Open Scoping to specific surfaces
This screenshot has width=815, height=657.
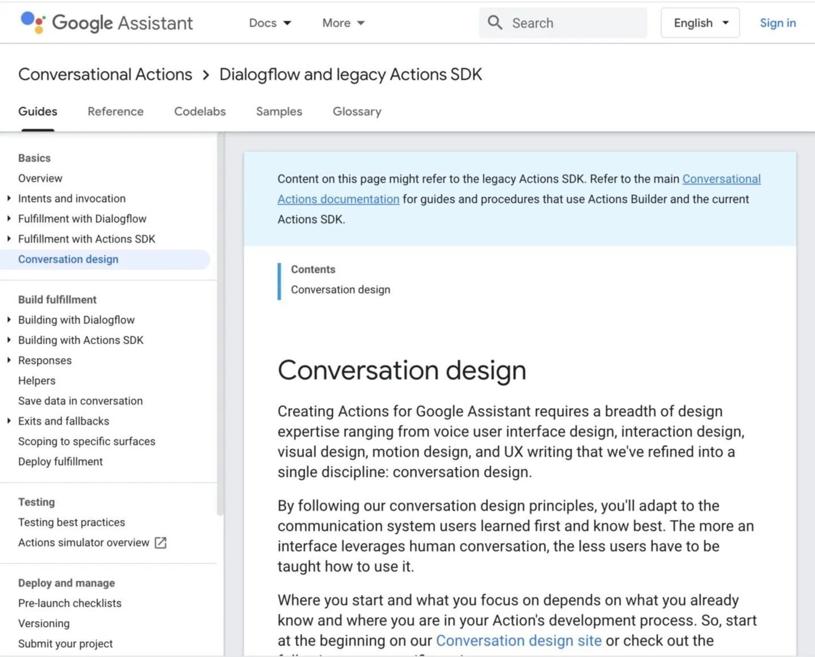tap(87, 441)
